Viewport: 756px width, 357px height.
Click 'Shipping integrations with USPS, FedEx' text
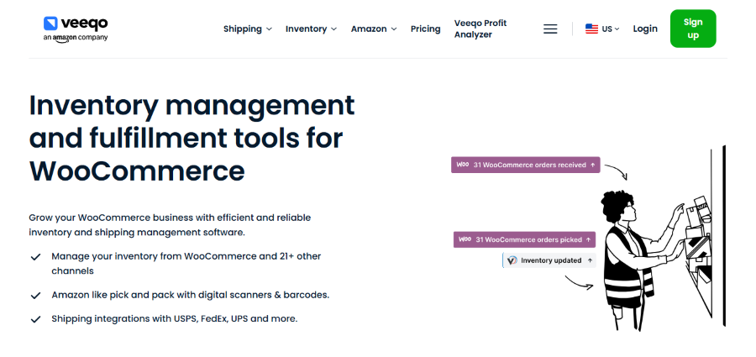pyautogui.click(x=175, y=319)
